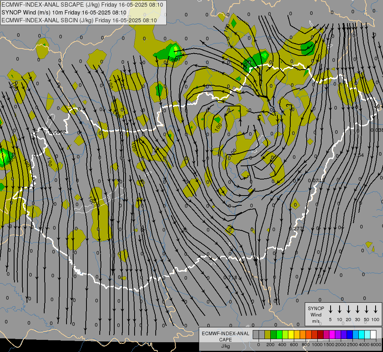
Task: Select the pure yellow CAPE legend swatch
Action: pyautogui.click(x=291, y=335)
